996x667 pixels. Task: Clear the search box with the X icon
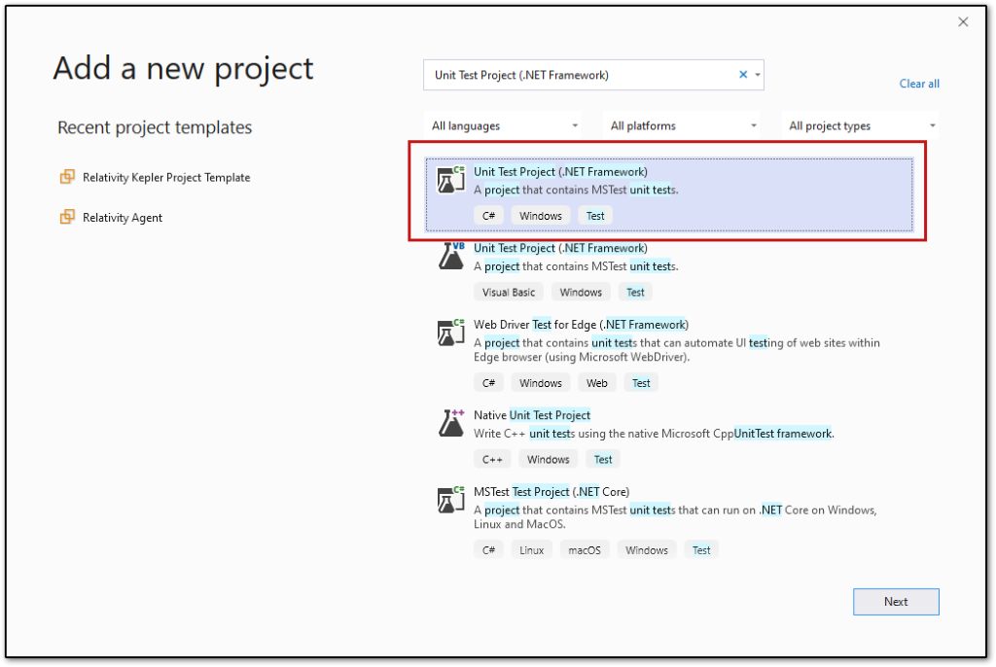pos(742,75)
